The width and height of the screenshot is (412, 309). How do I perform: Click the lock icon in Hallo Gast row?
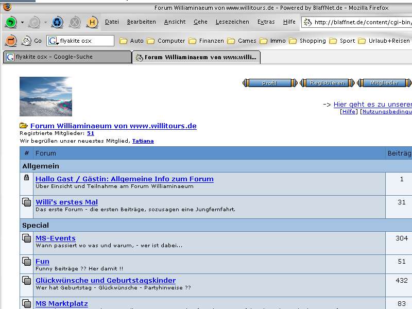tap(27, 178)
